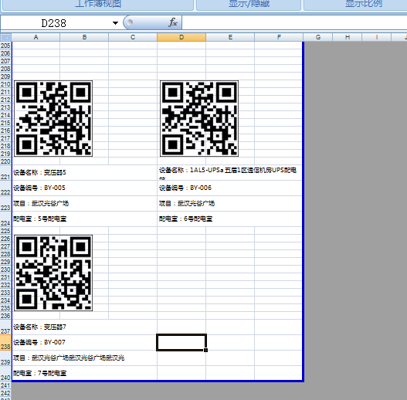Click the 显示比例 ribbon group label

pyautogui.click(x=364, y=3)
